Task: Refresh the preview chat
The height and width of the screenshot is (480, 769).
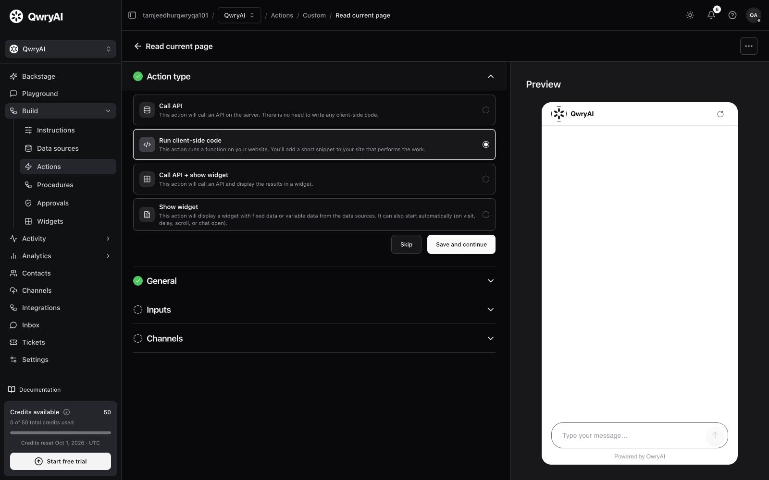Action: click(x=720, y=114)
